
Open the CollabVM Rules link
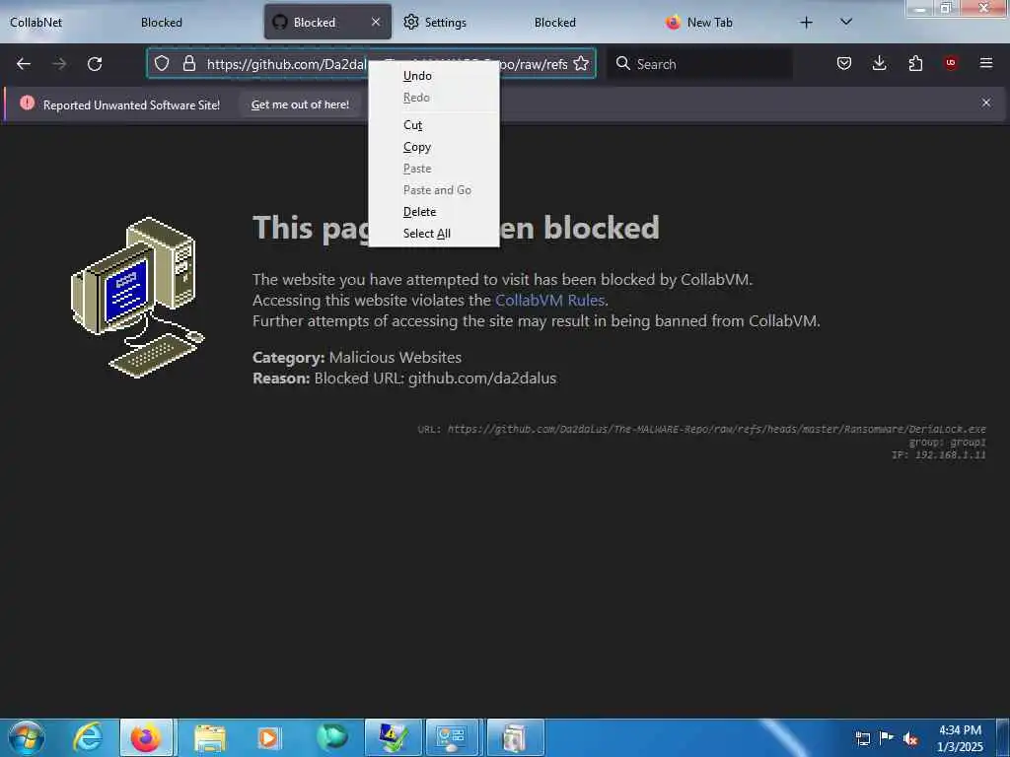pos(549,300)
